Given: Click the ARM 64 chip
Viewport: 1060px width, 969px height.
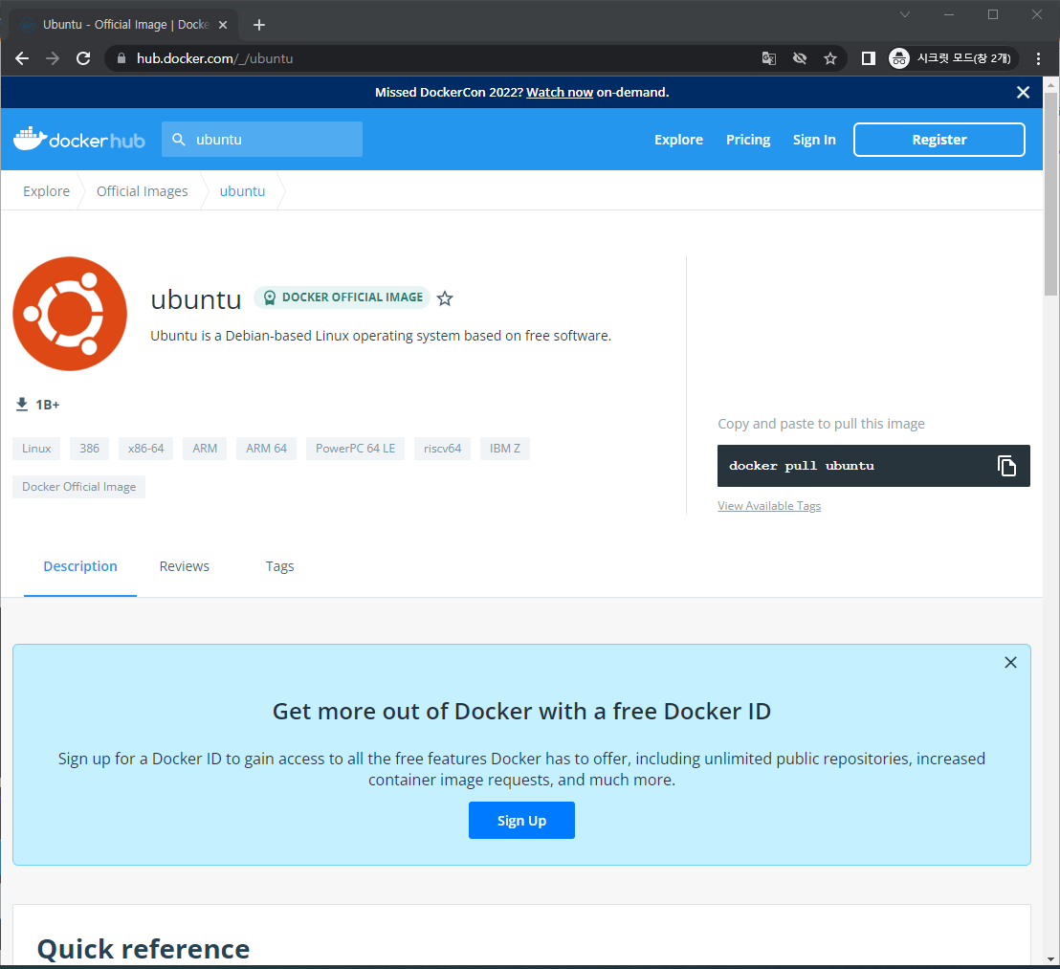Looking at the screenshot, I should click(266, 448).
